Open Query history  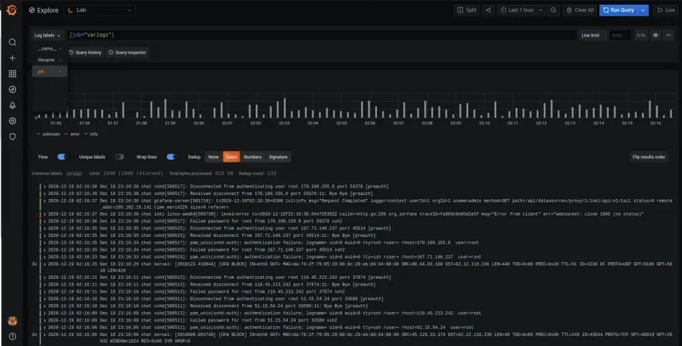[x=85, y=52]
